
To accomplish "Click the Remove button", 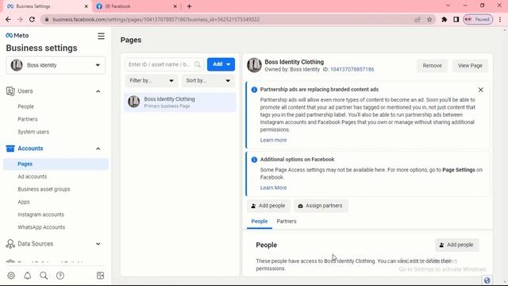I will pos(432,65).
